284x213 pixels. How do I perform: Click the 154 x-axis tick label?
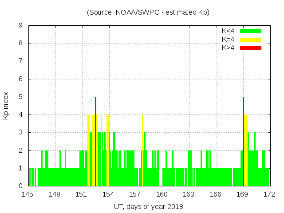pyautogui.click(x=108, y=194)
